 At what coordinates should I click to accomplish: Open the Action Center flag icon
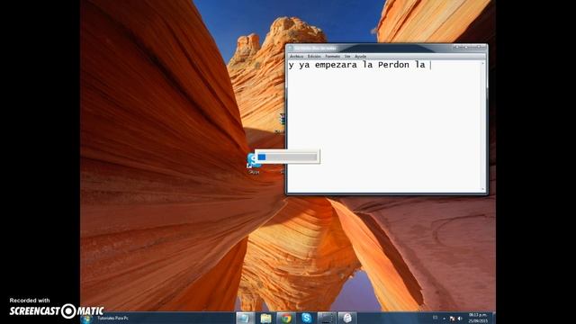(452, 319)
